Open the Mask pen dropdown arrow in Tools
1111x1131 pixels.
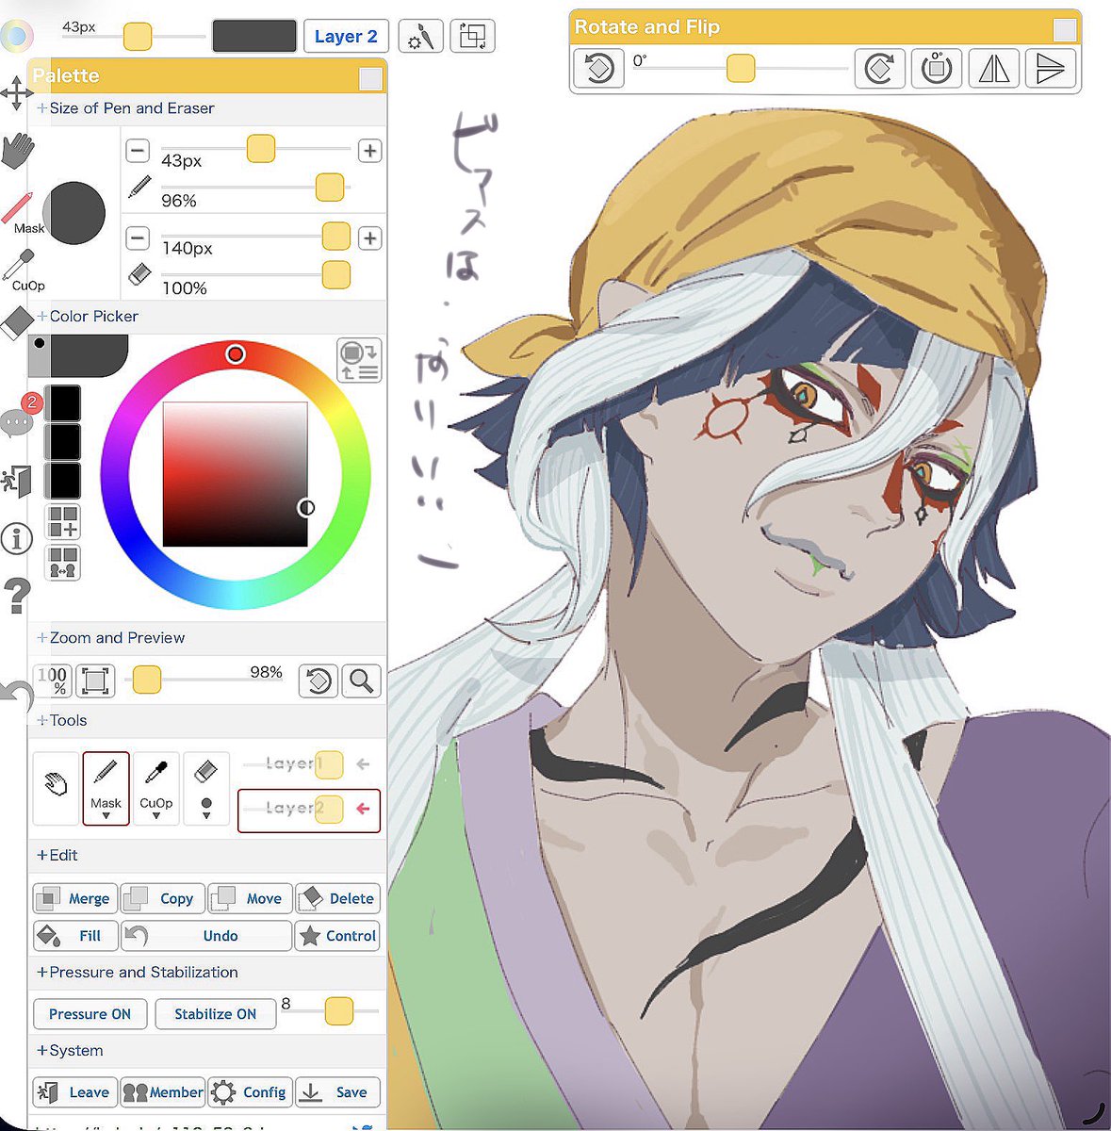(106, 816)
